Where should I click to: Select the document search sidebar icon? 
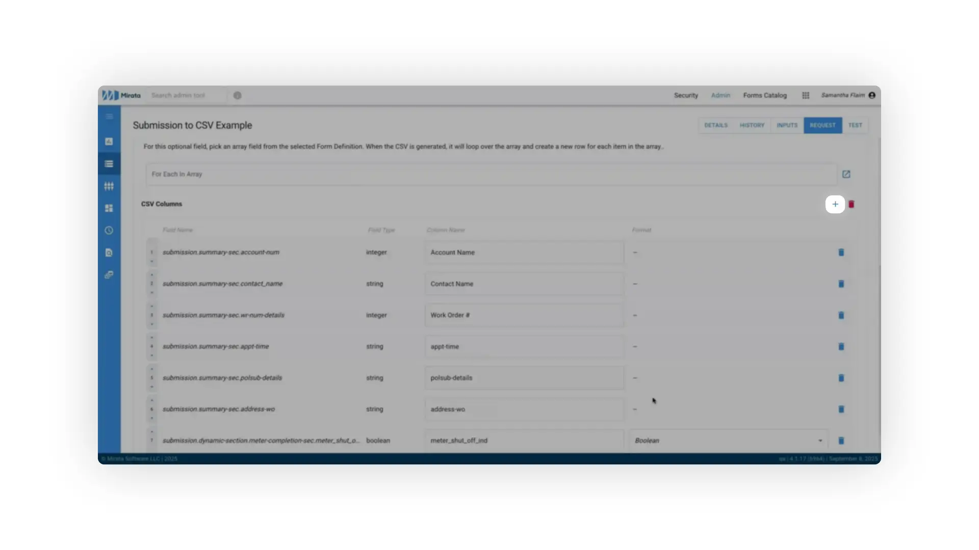pos(109,252)
